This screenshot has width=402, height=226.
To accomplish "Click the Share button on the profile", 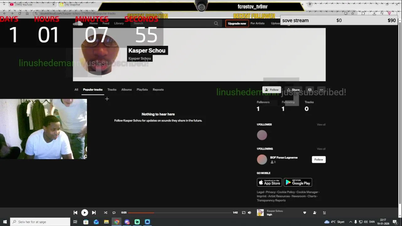I will pos(293,90).
